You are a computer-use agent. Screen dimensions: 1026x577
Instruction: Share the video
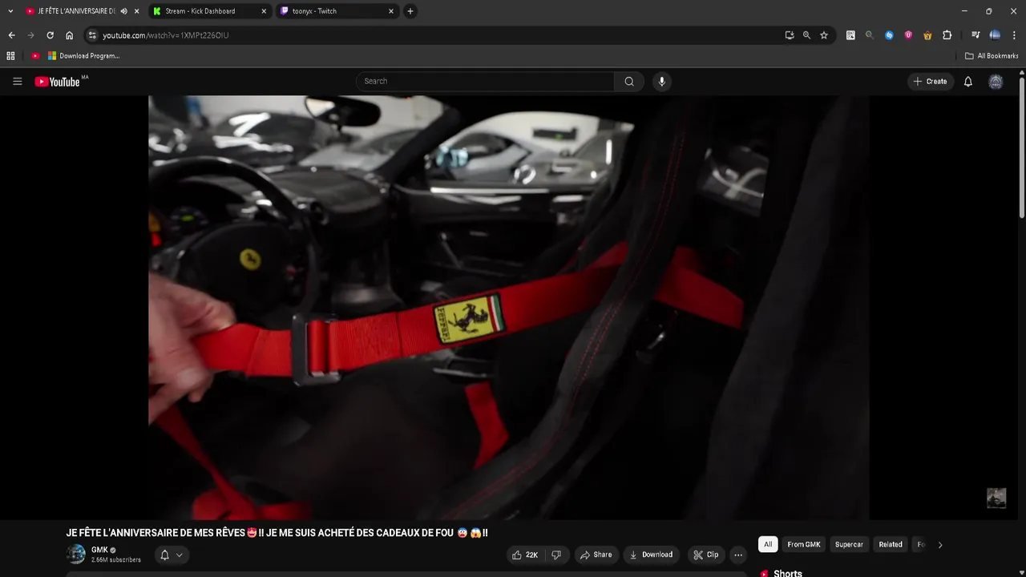596,555
